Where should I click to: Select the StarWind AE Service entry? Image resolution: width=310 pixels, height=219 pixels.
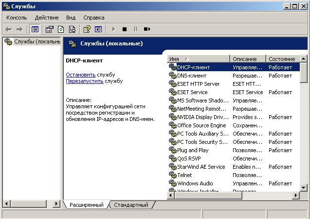(201, 167)
